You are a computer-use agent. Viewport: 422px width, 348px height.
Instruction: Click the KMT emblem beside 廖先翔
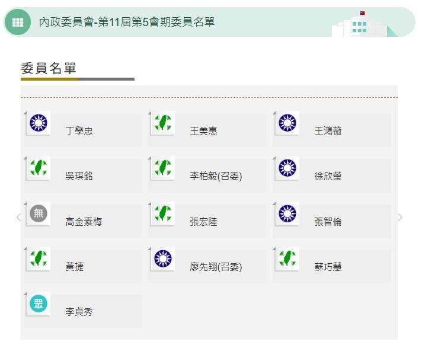[x=162, y=258]
